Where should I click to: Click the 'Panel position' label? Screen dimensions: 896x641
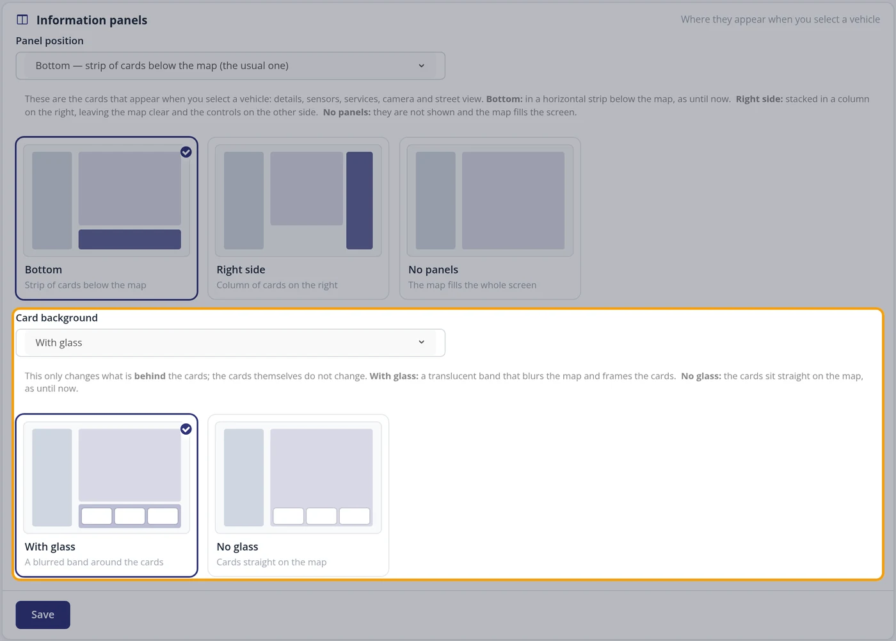[x=50, y=40]
